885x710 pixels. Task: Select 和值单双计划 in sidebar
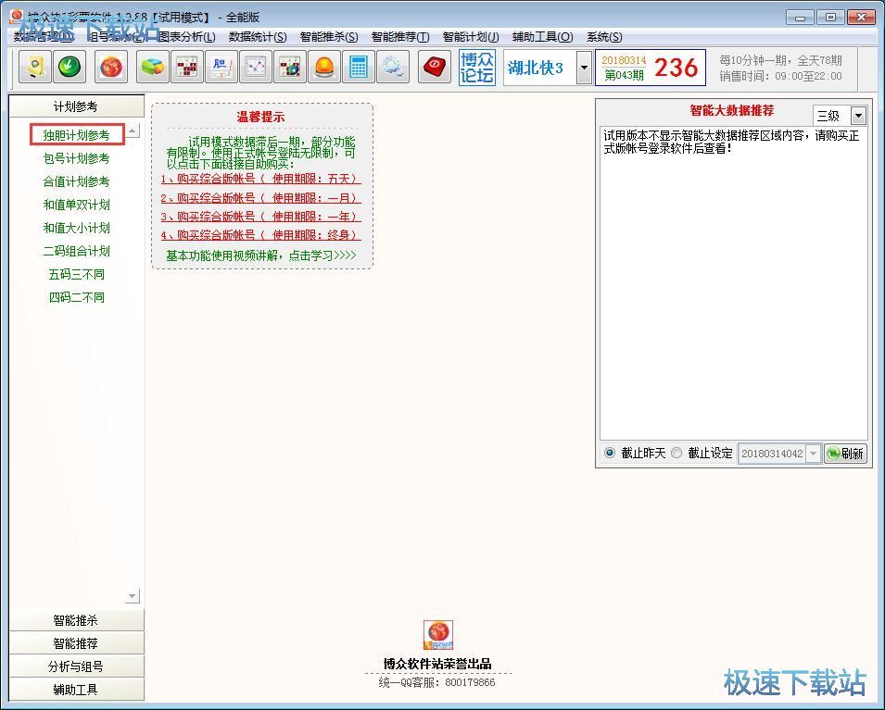tap(77, 205)
